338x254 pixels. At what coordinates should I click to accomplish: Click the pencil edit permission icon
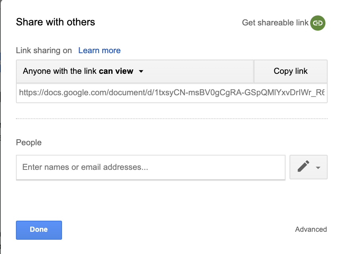click(x=303, y=167)
